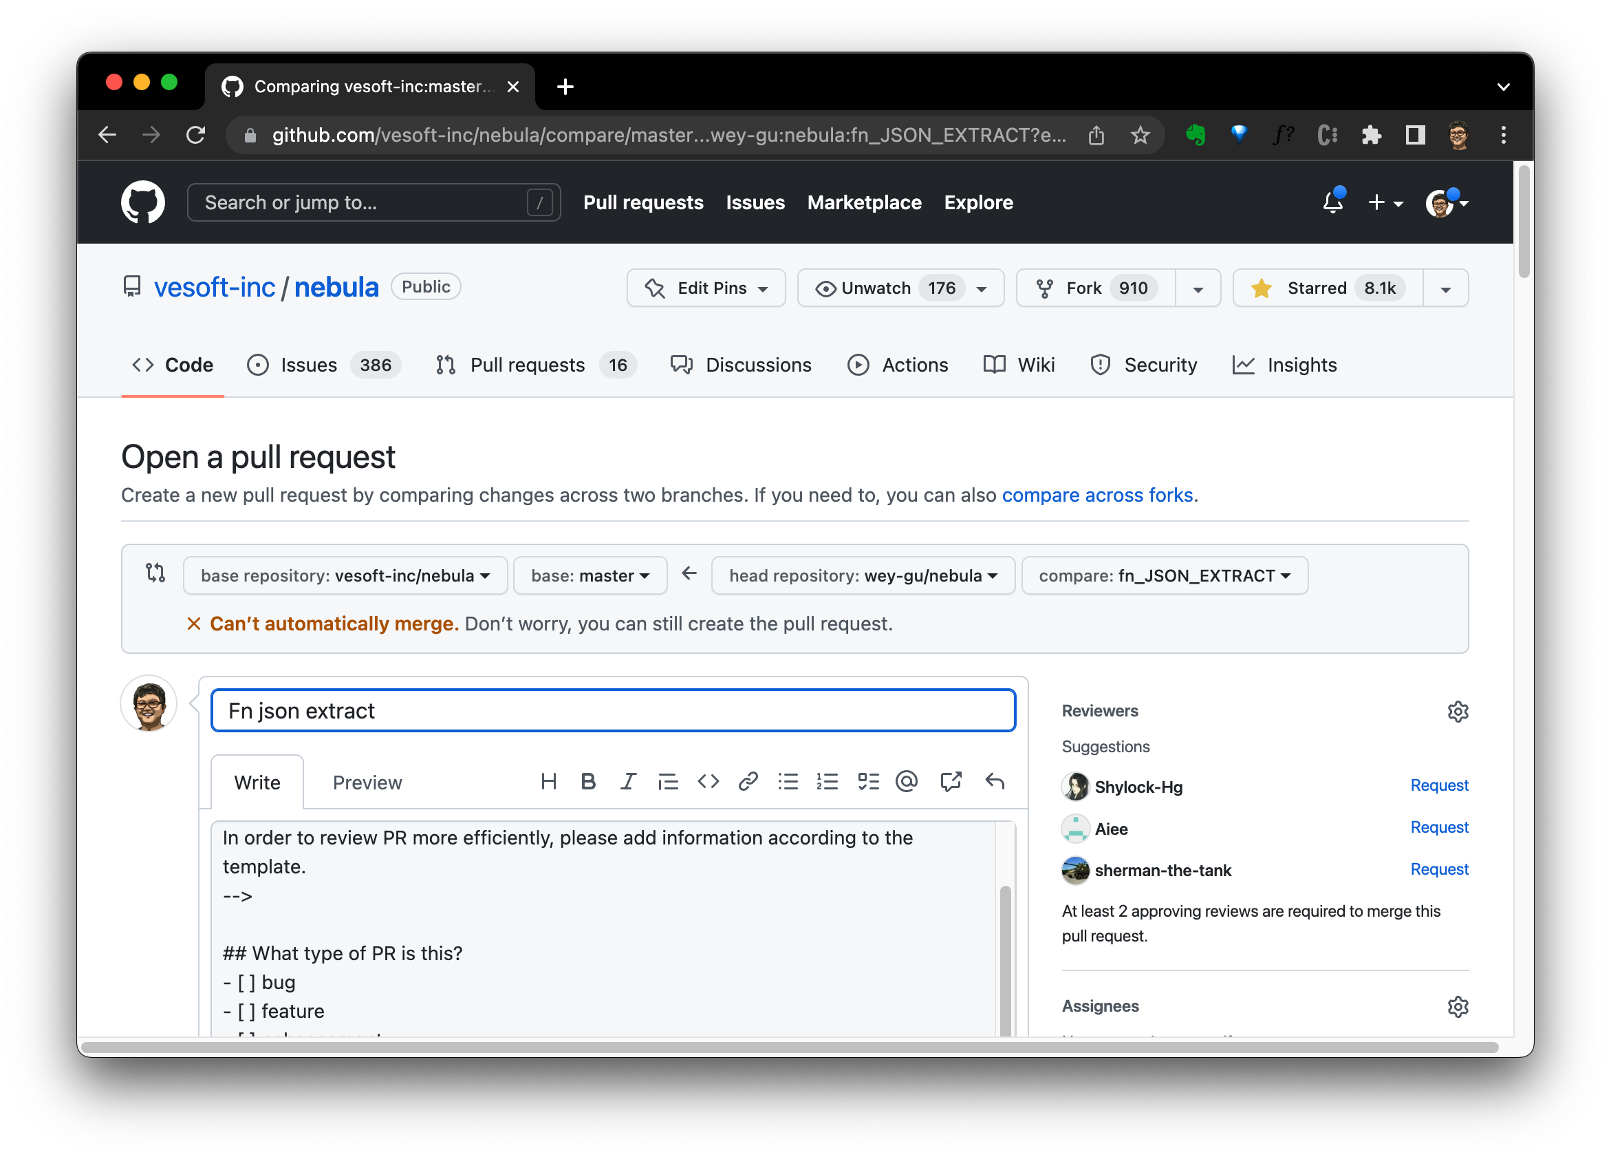Open Unwatch notifications dropdown
Screen dimensions: 1611x1159
click(900, 288)
